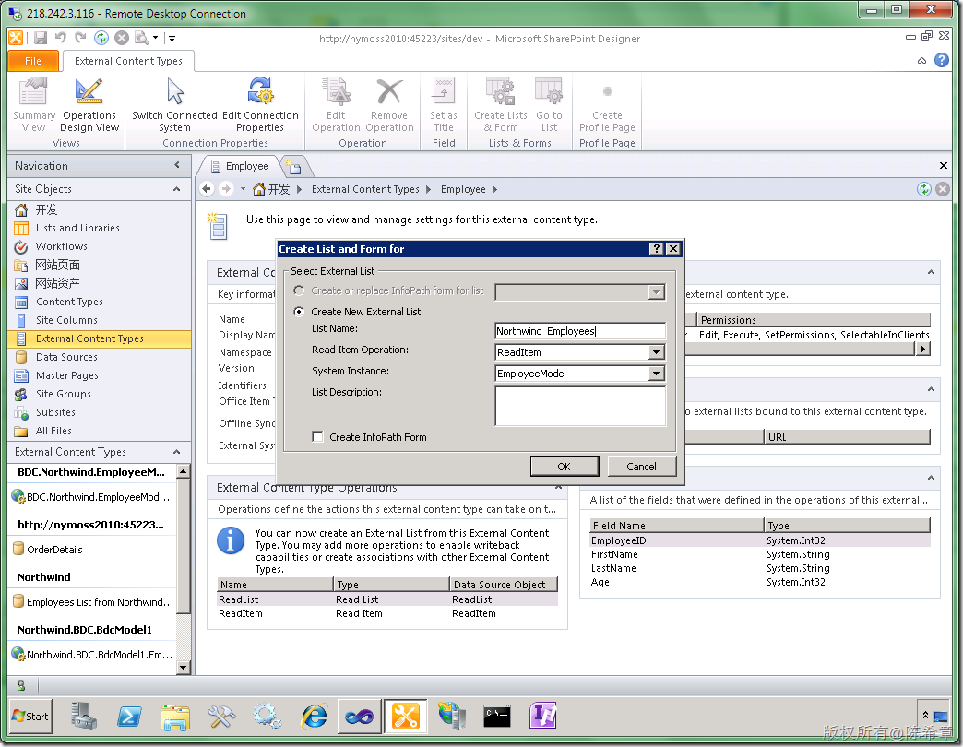Click the Undo icon in quick access toolbar

coord(60,38)
